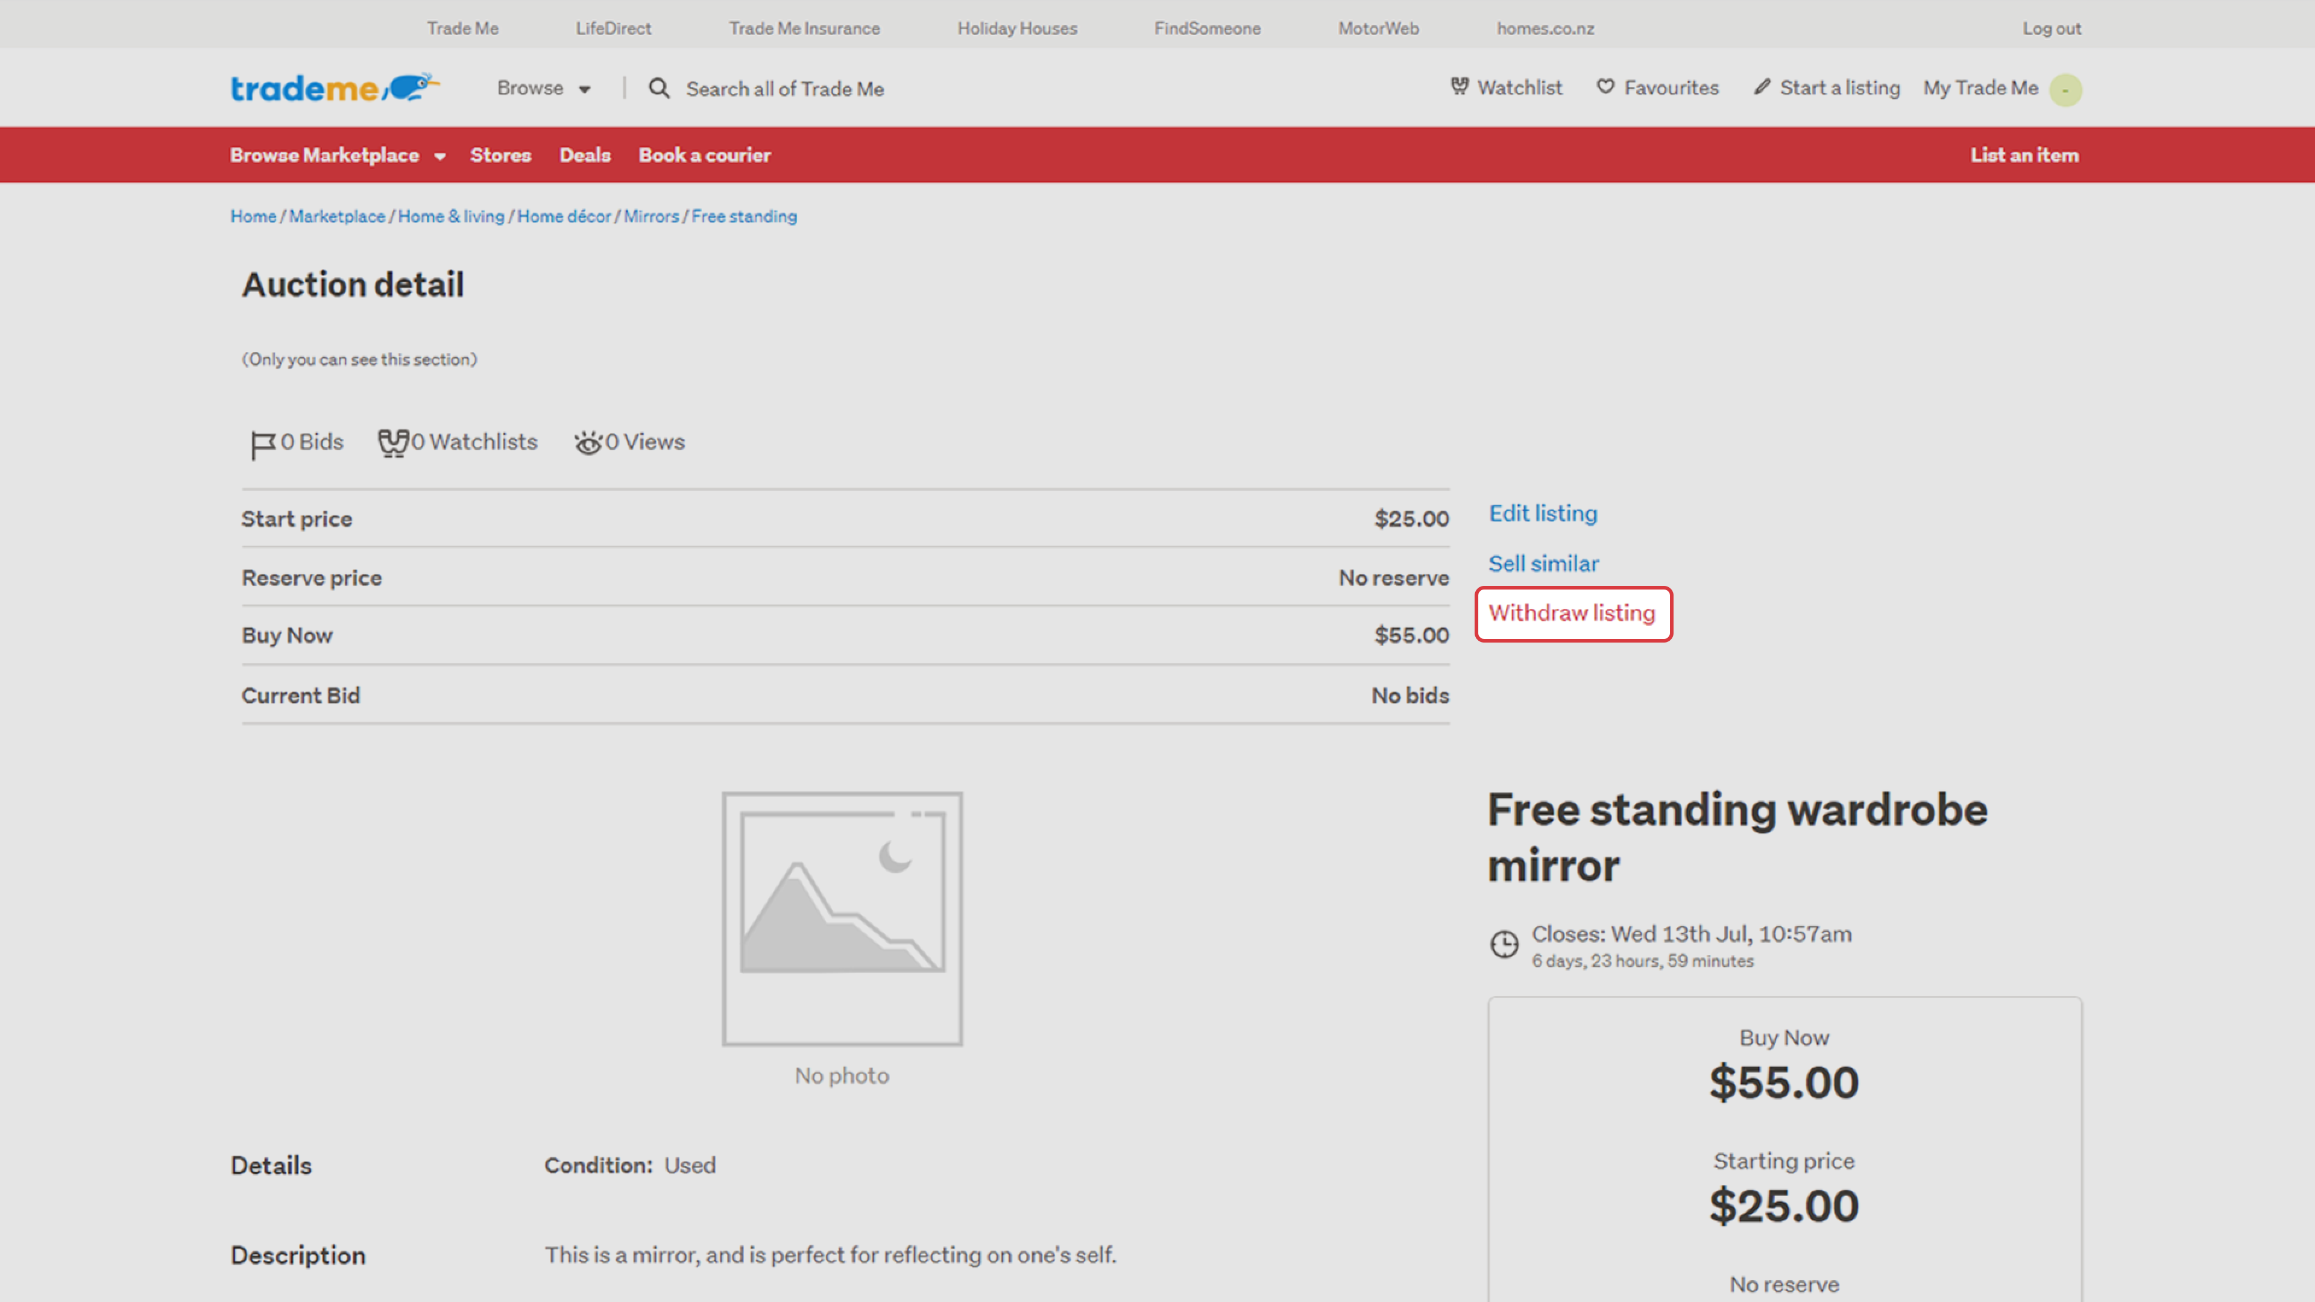This screenshot has height=1302, width=2315.
Task: Open the Deals menu item
Action: (585, 156)
